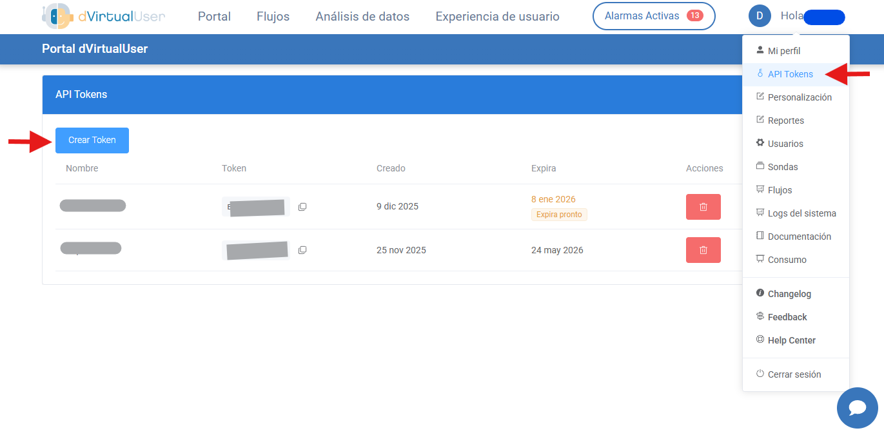
Task: Click the Expira pronto badge
Action: [x=559, y=215]
